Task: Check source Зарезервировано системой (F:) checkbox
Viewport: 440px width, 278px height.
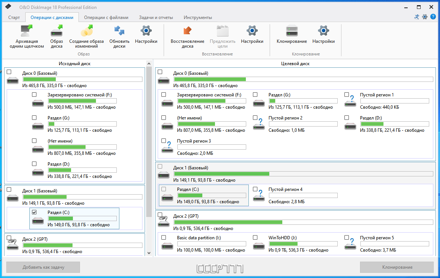Action: pyautogui.click(x=34, y=95)
